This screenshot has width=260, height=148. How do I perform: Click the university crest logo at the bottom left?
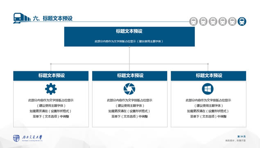click(16, 138)
